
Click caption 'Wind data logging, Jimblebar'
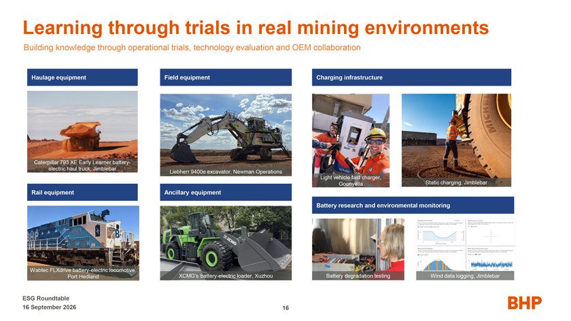pos(465,276)
